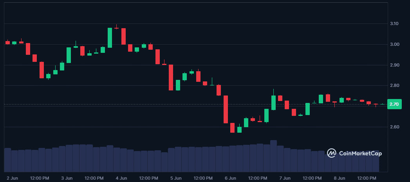
Task: Click the 8 Jun date label
Action: pyautogui.click(x=340, y=178)
